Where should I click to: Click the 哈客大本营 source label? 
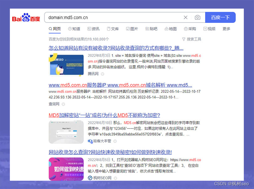point(102,141)
